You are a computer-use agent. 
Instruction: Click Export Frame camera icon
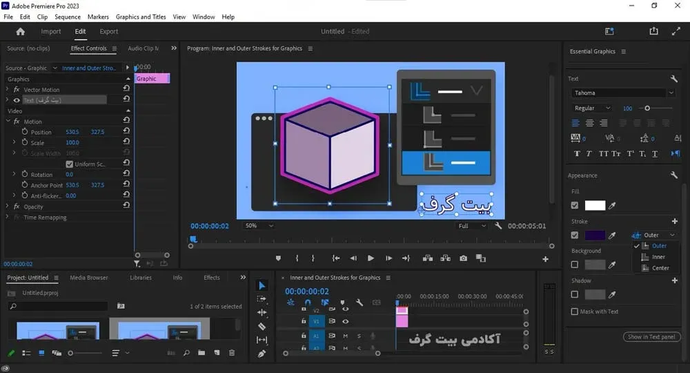(464, 258)
